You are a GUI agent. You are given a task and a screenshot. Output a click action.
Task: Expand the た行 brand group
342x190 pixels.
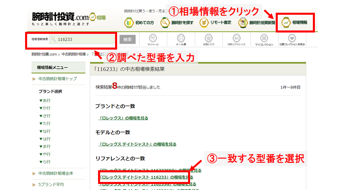click(45, 123)
